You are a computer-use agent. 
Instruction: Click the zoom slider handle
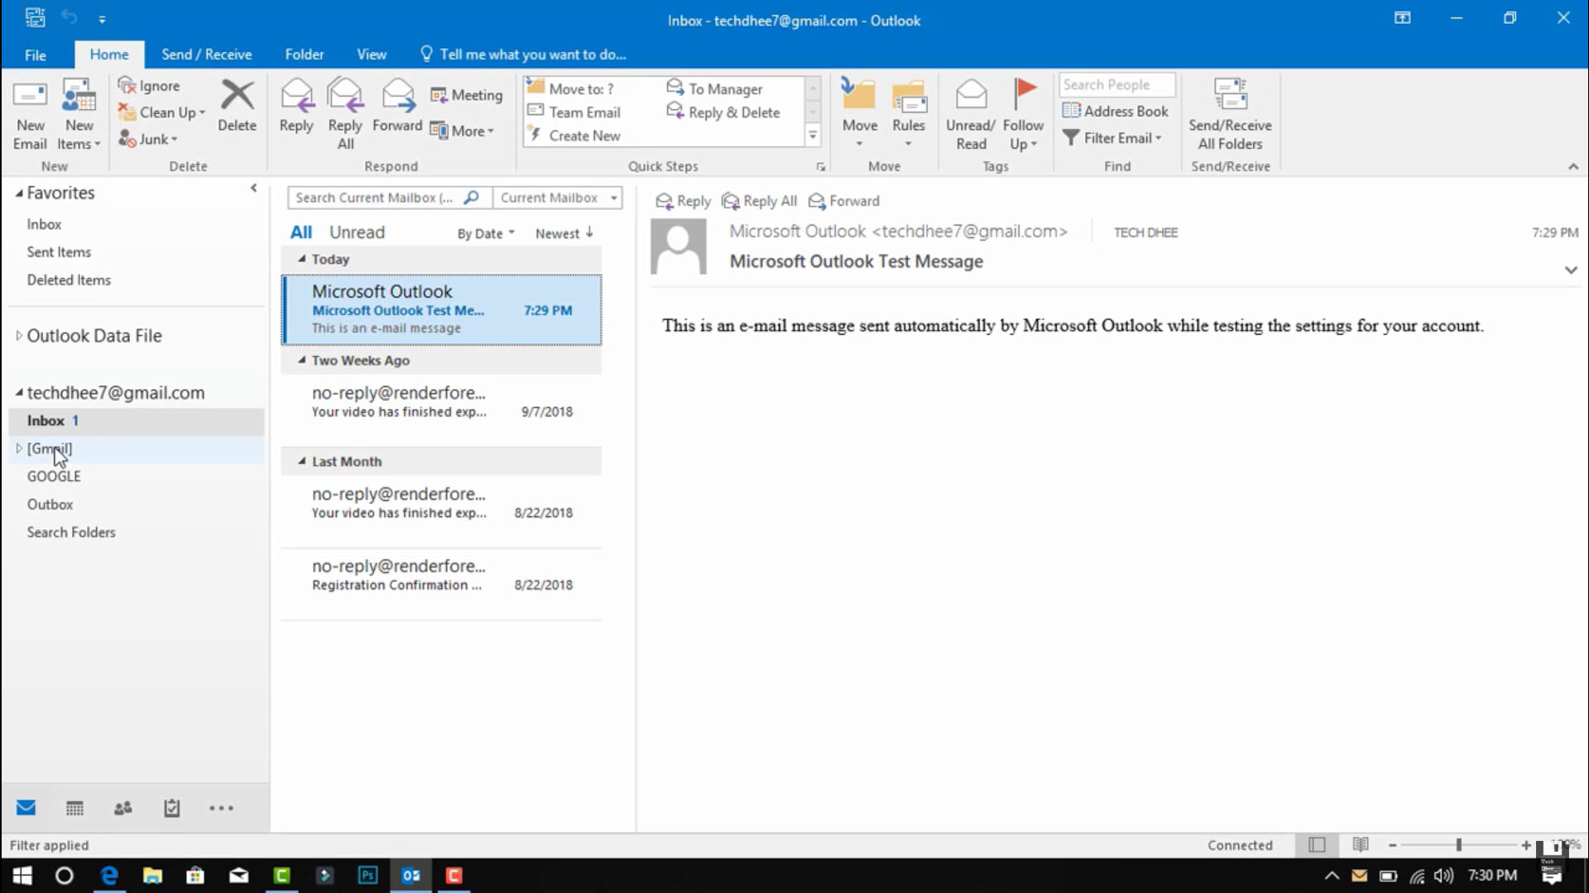(x=1459, y=845)
